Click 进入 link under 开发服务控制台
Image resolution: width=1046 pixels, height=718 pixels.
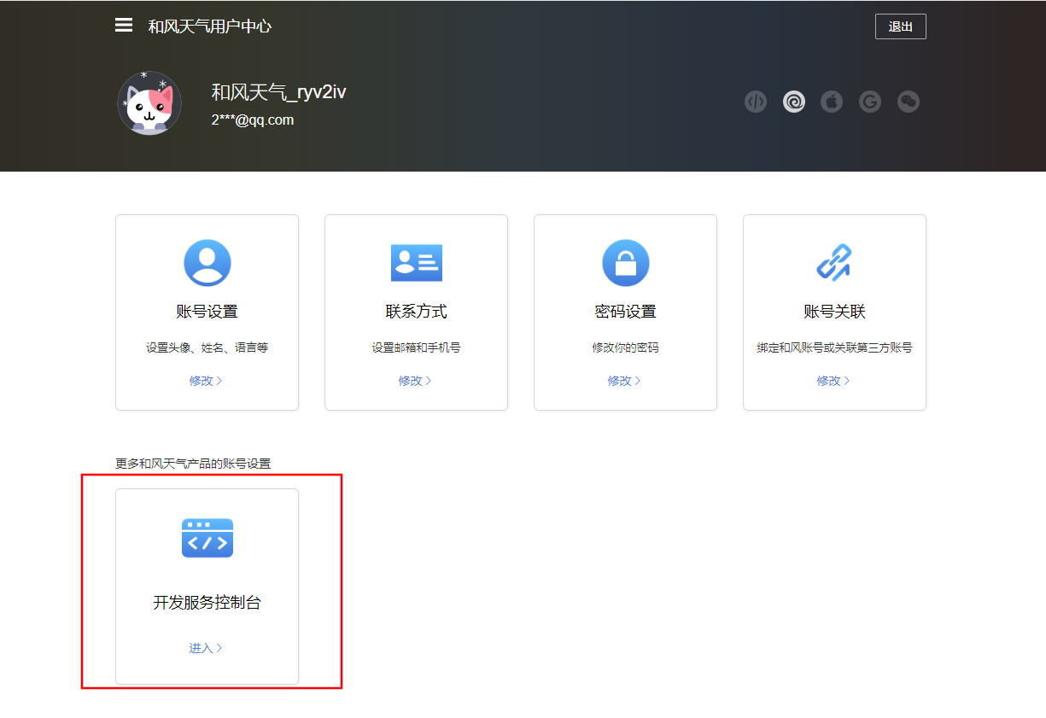tap(206, 648)
